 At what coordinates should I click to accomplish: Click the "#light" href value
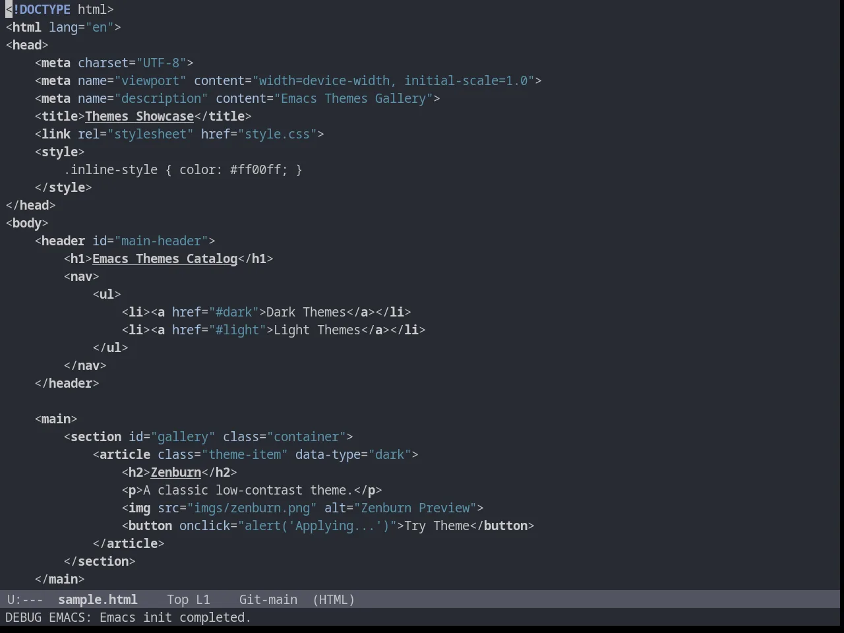tap(237, 330)
